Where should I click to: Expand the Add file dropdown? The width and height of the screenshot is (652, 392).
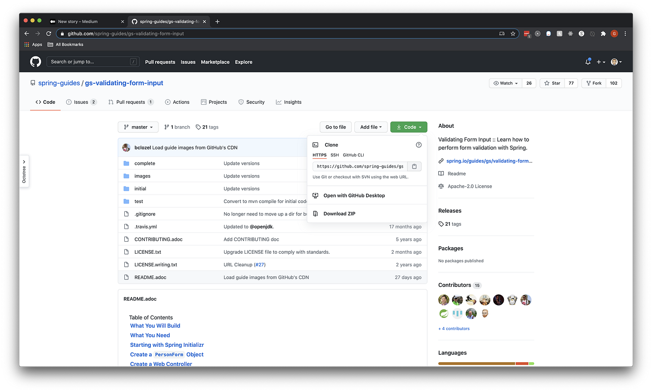(371, 127)
